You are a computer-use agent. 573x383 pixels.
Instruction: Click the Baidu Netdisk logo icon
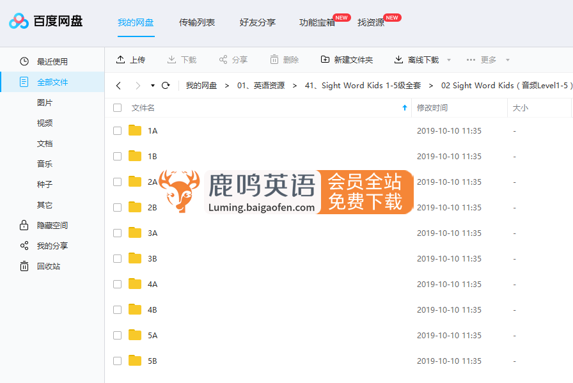pos(19,21)
